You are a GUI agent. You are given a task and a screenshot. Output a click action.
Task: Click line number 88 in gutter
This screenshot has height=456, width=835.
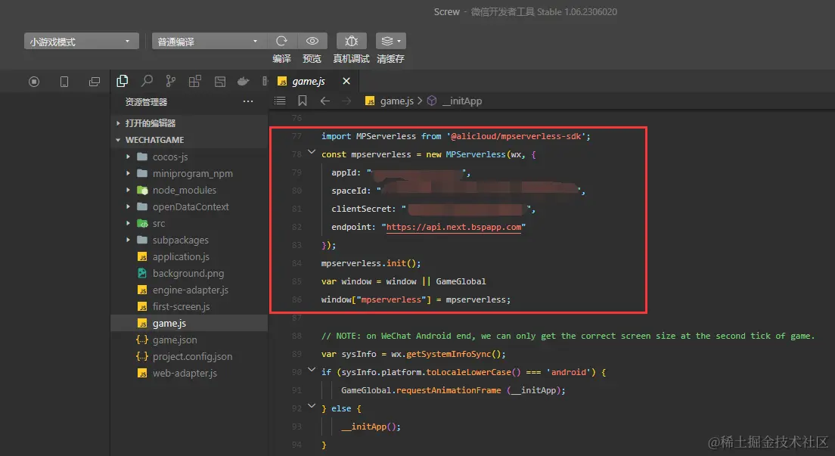click(x=296, y=336)
